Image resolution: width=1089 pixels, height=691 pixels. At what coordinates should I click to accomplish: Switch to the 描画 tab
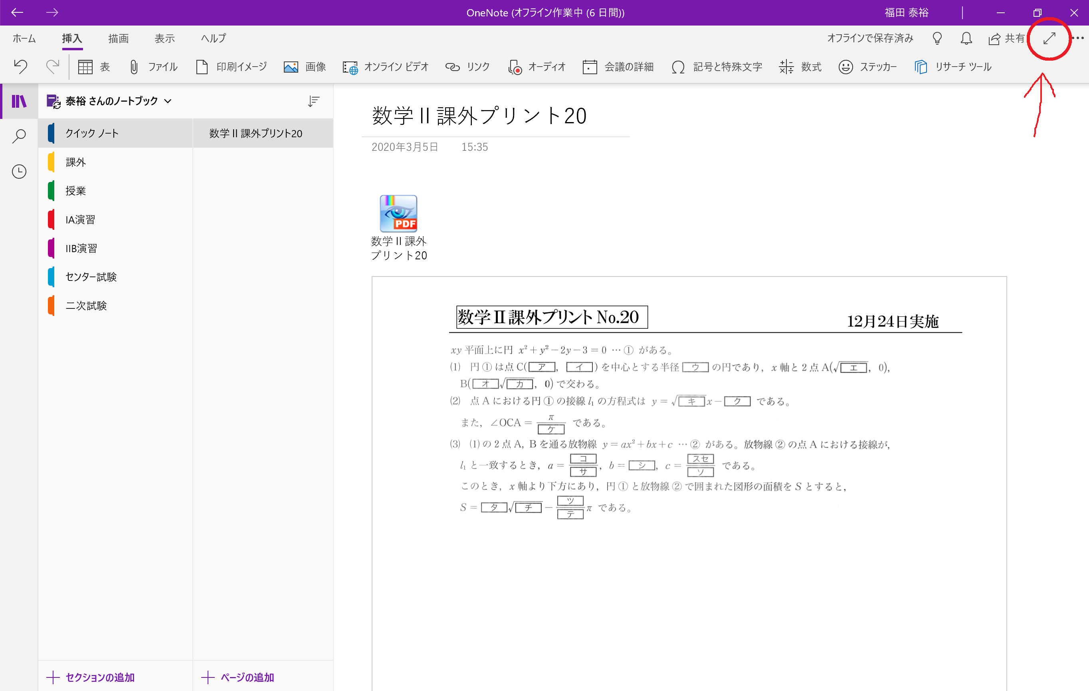coord(119,38)
